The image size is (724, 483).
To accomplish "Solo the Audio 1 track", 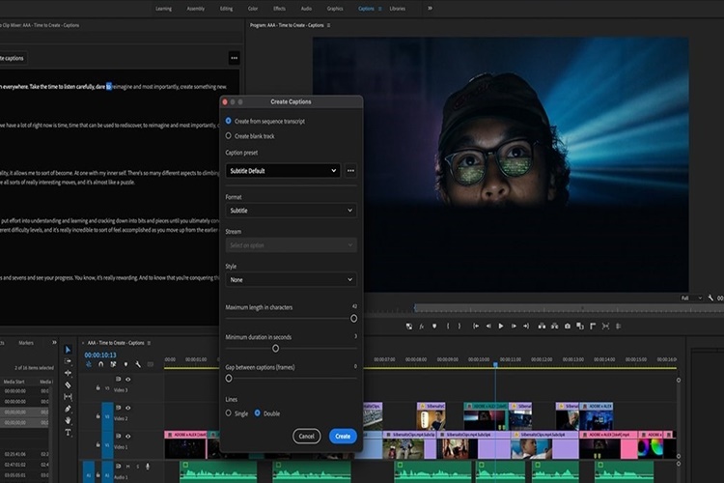I will tap(138, 467).
